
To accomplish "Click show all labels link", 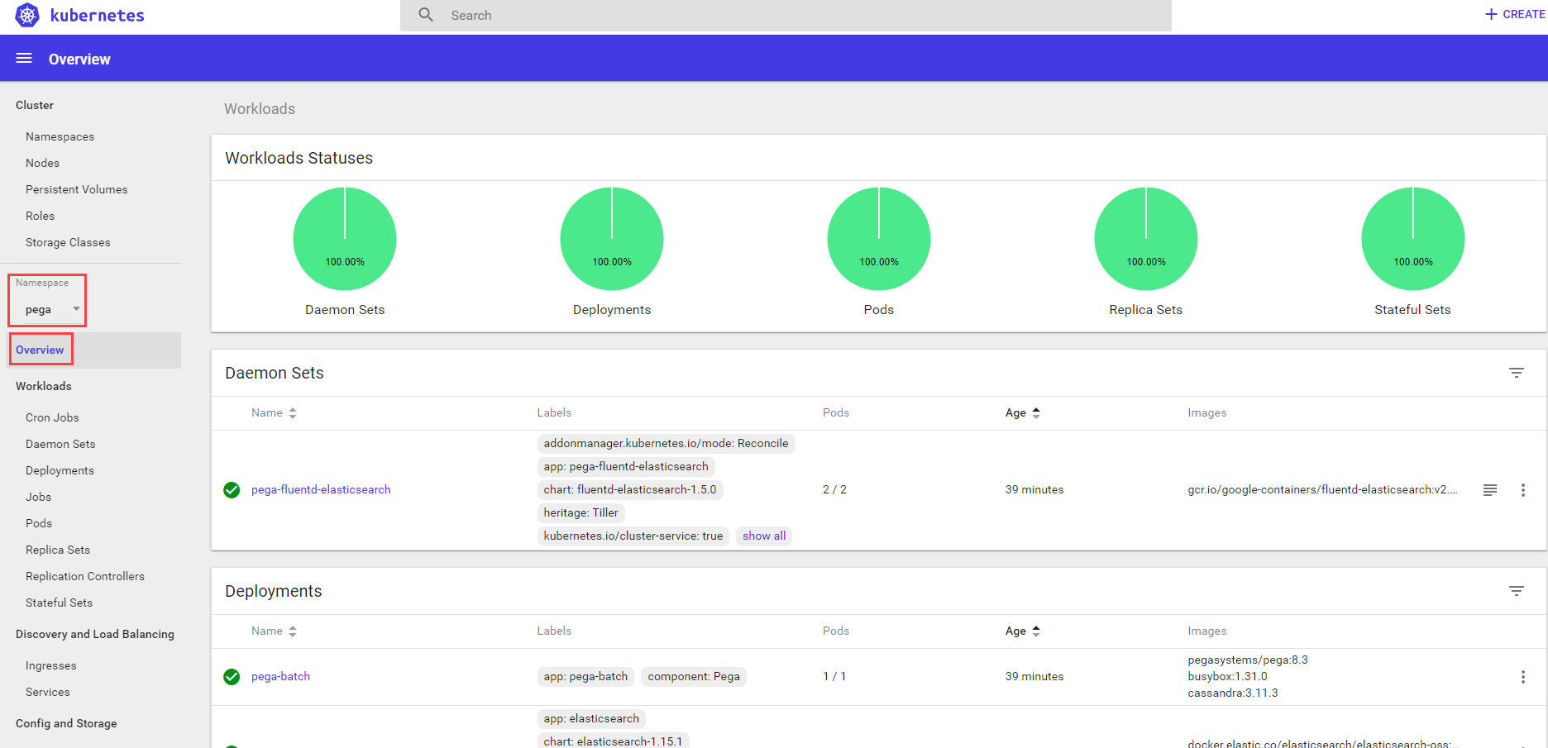I will [764, 536].
